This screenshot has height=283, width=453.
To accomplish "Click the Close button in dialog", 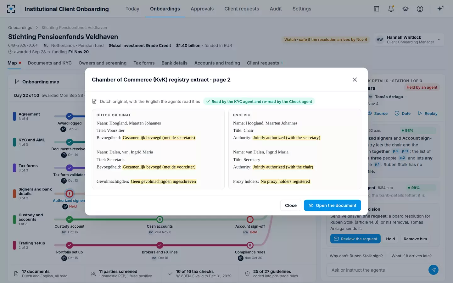I will (x=291, y=205).
